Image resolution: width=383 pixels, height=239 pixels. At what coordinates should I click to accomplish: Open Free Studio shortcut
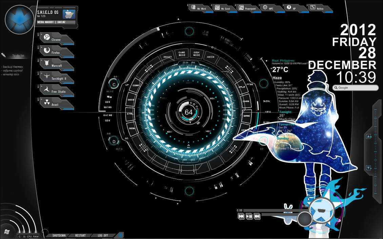(57, 91)
